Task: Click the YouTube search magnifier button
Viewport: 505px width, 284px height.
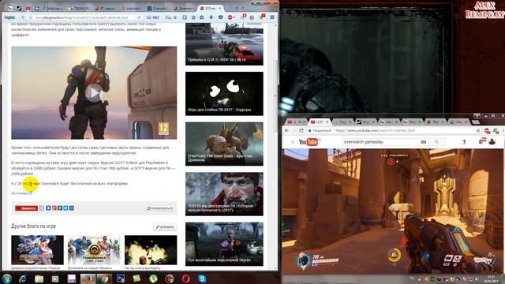Action: [436, 142]
